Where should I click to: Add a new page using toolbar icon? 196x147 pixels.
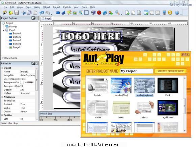click(127, 12)
